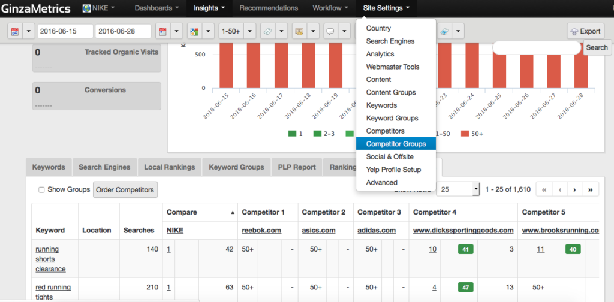Click the date range calendar icon
Viewport: 614px width, 302px height.
point(14,31)
